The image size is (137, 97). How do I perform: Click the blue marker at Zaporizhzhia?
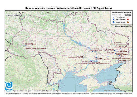[96, 57]
